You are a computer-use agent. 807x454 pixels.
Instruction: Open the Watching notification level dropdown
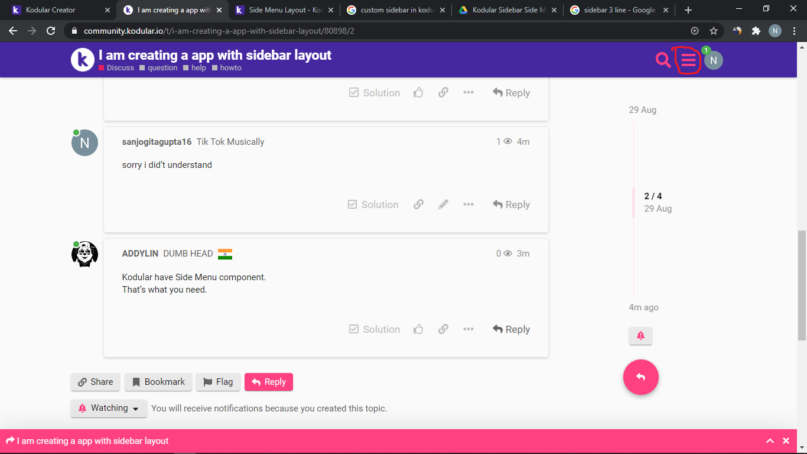[109, 408]
